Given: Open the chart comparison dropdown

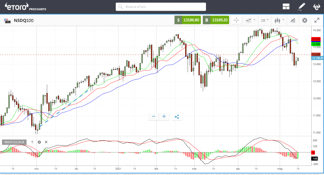Looking at the screenshot, I should 251,20.
